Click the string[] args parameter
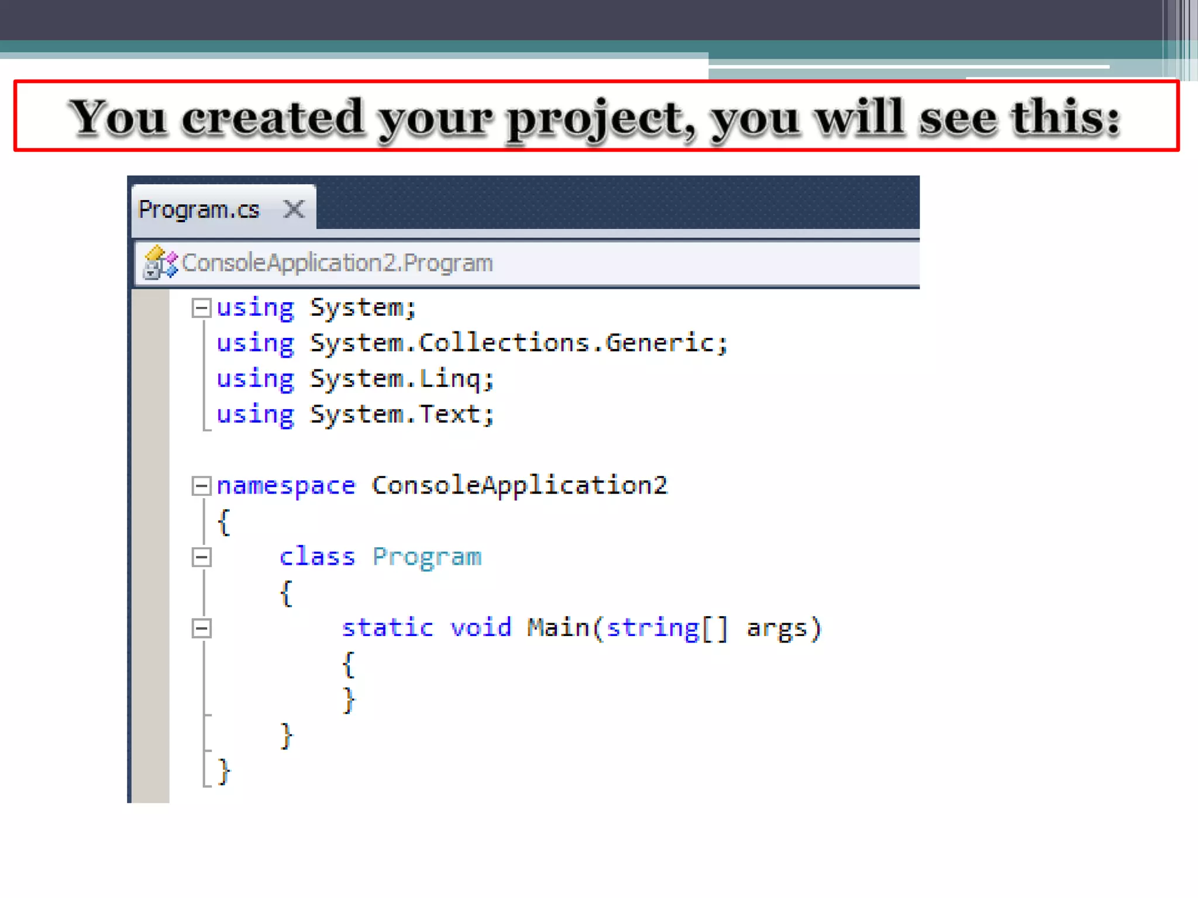 point(714,628)
